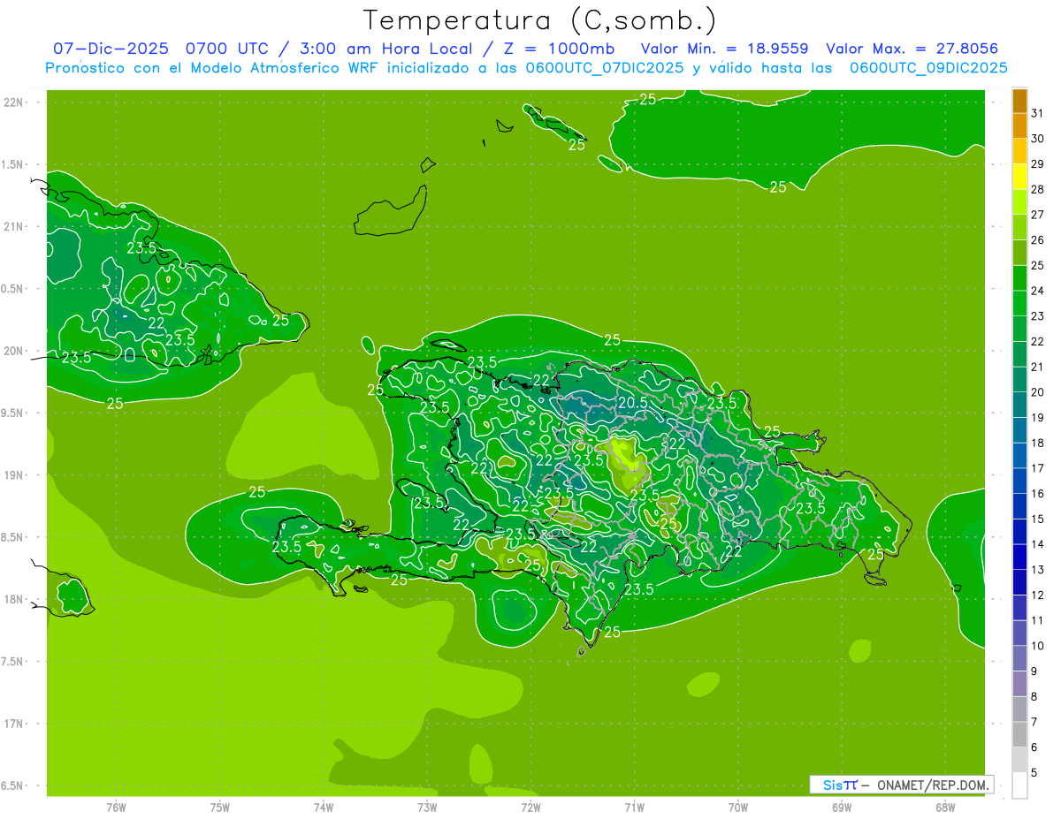Click the Temperatura (C,somb.) chart title
This screenshot has height=819, width=1061.
click(539, 19)
